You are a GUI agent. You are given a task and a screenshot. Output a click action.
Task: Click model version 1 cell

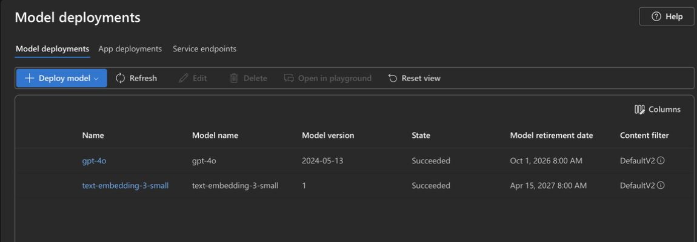click(x=304, y=186)
